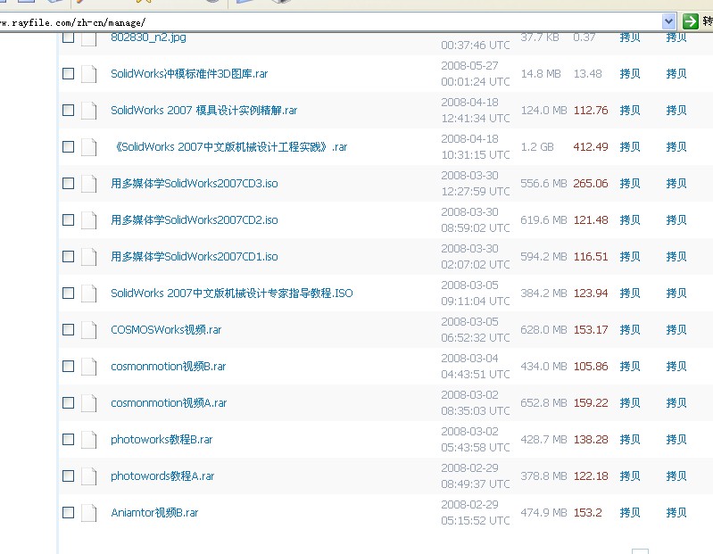Click the 2008-02-29 05:15:52 UTC date

(475, 513)
